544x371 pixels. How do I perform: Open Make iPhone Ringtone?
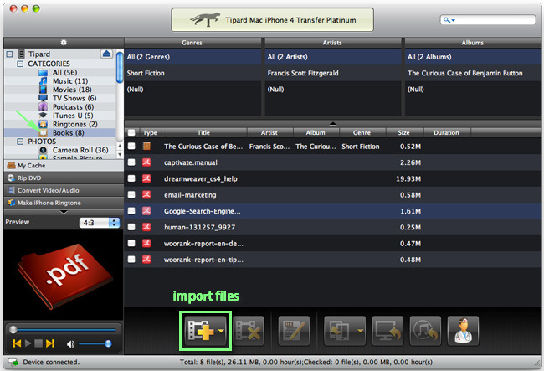[64, 203]
